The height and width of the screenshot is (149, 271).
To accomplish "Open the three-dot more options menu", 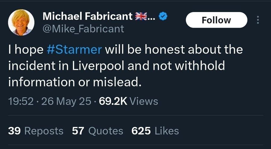I will 258,20.
